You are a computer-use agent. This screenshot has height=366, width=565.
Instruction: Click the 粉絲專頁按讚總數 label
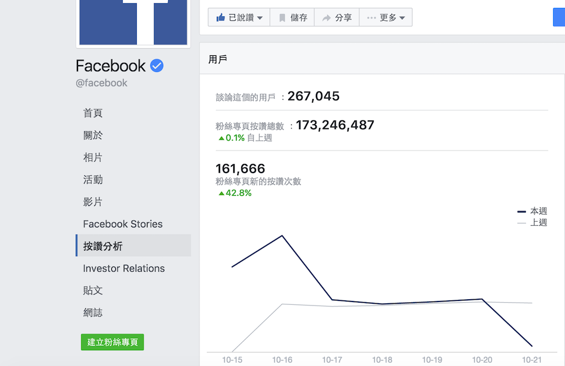tap(250, 126)
